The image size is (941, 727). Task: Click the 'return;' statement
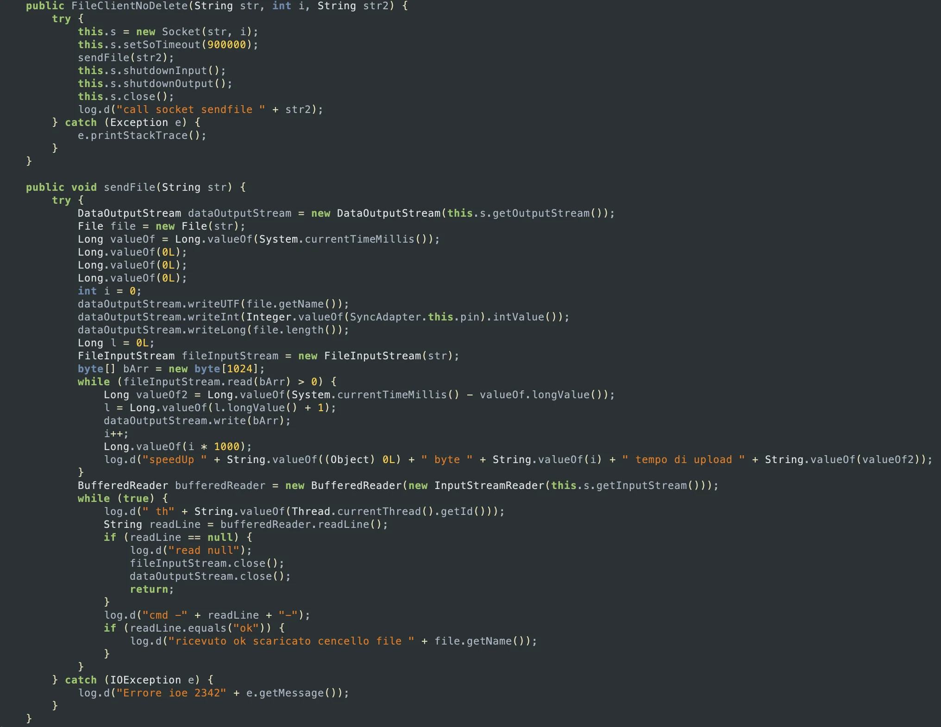[152, 589]
